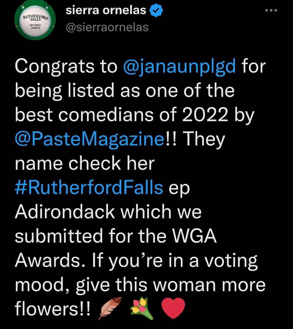Image resolution: width=293 pixels, height=329 pixels.
Task: Open the #RutherfordFalls hashtag
Action: click(x=89, y=188)
